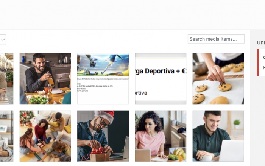Select the Deportiva text banner thumbnail
This screenshot has width=265, height=166.
[161, 79]
